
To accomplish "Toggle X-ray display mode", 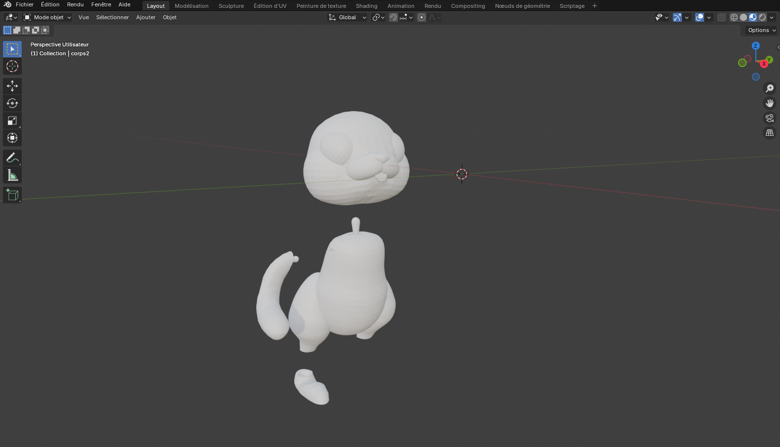I will [x=721, y=17].
